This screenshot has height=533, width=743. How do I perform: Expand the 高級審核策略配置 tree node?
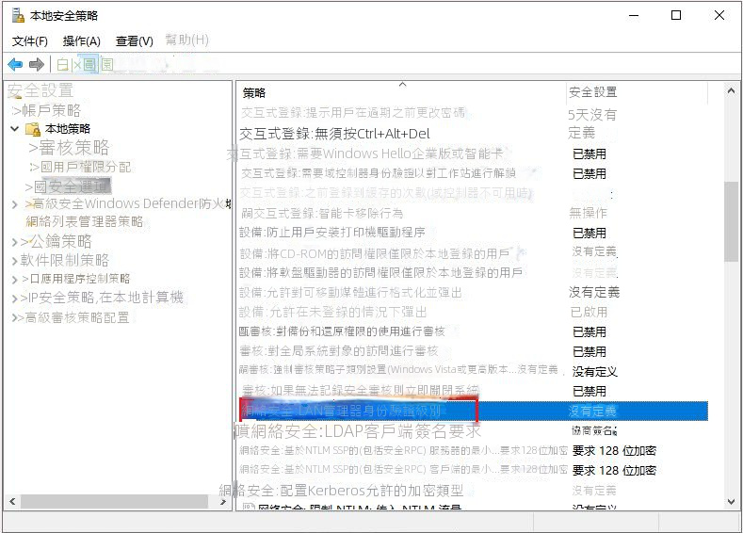coord(15,318)
